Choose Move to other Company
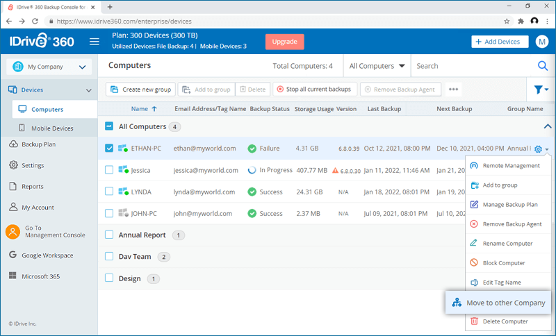The height and width of the screenshot is (336, 556). pos(498,303)
